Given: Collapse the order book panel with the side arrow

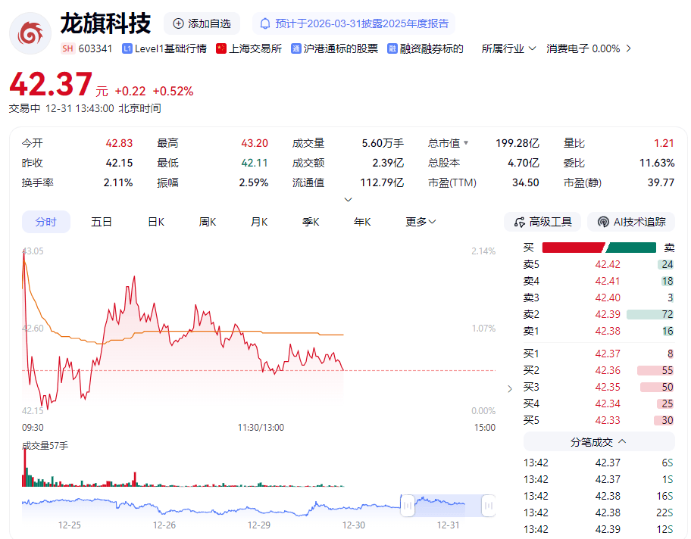Looking at the screenshot, I should coord(510,389).
